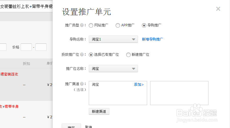230x128 pixels.
Task: Select 淘宝 in the channel list
Action: point(95,85)
